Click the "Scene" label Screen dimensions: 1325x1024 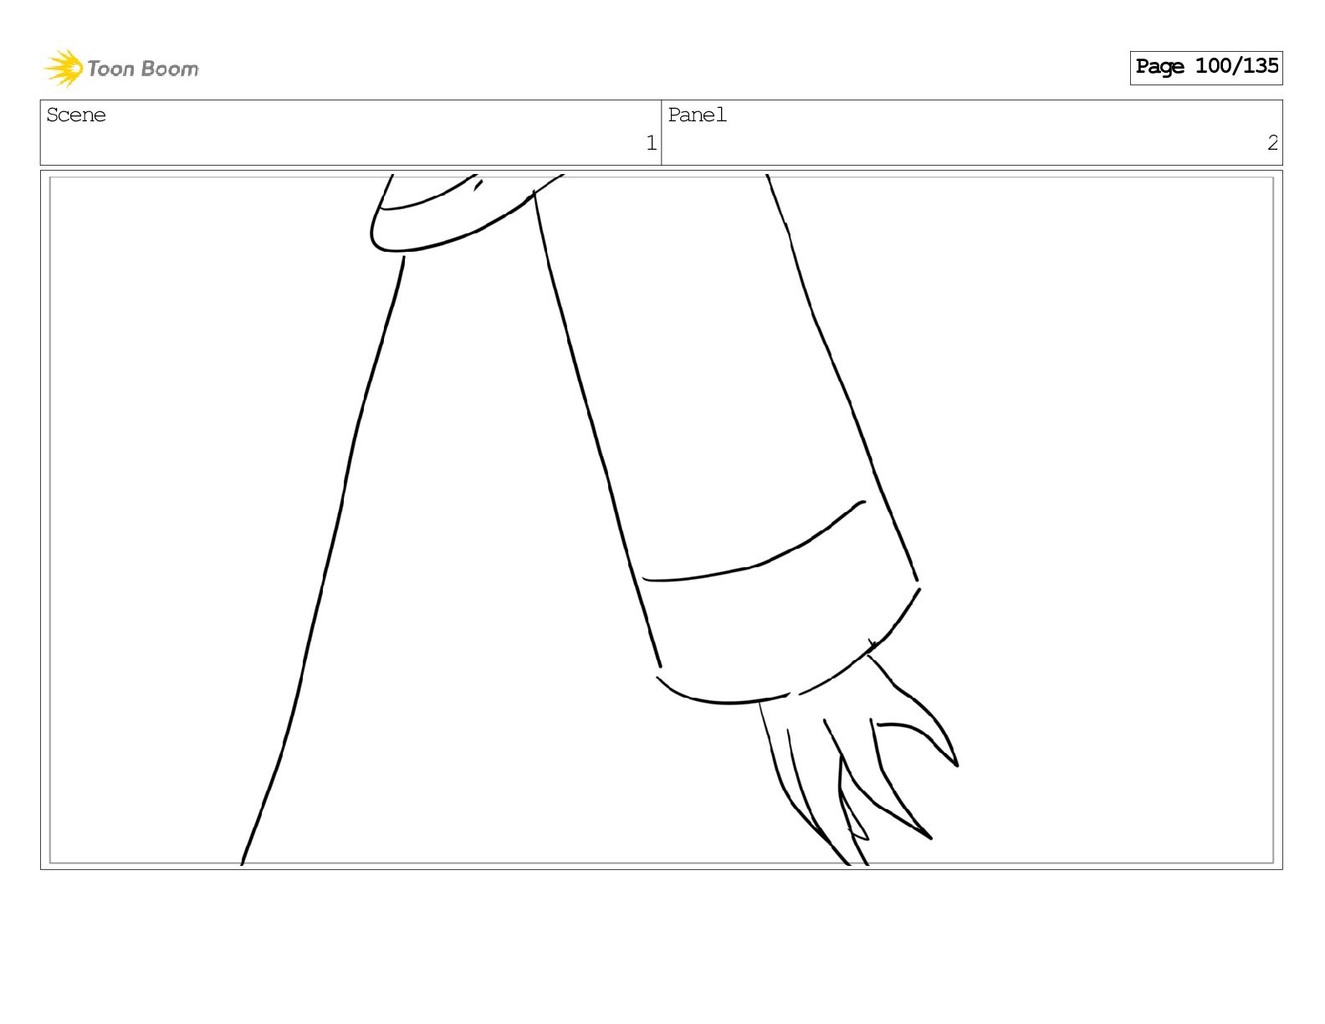76,115
